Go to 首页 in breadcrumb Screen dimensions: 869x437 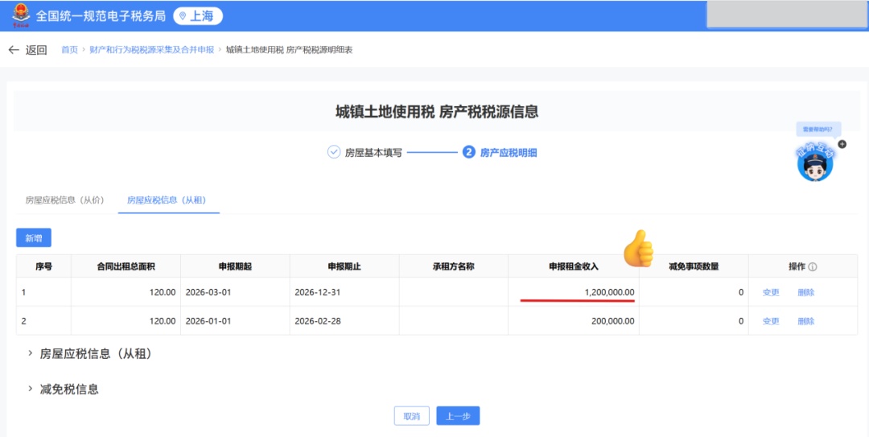pos(70,50)
